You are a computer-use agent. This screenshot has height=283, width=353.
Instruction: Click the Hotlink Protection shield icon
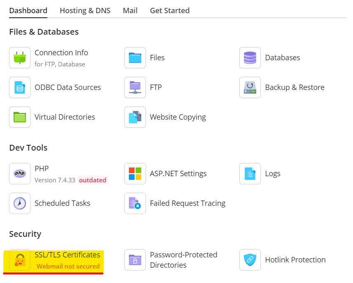[250, 260]
